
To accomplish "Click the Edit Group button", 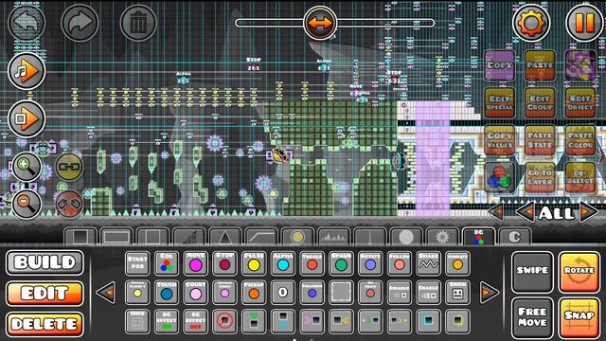I will tap(540, 103).
